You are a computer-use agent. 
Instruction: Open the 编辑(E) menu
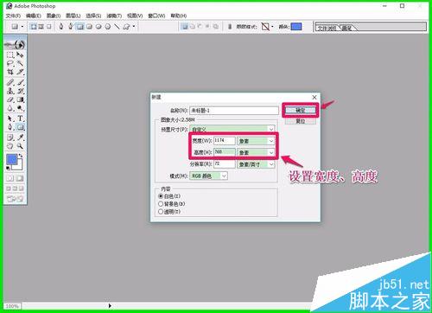click(x=34, y=16)
